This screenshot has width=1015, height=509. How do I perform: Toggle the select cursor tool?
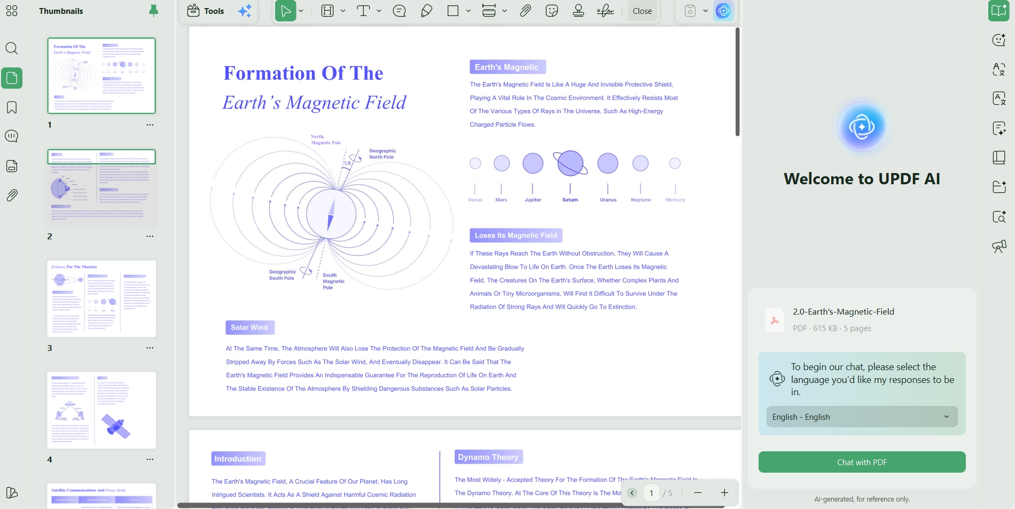click(286, 11)
